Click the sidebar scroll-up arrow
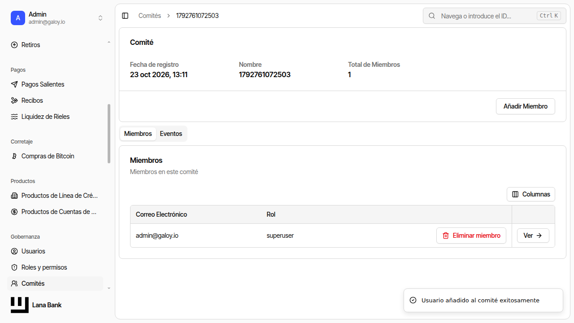Image resolution: width=574 pixels, height=323 pixels. point(109,42)
